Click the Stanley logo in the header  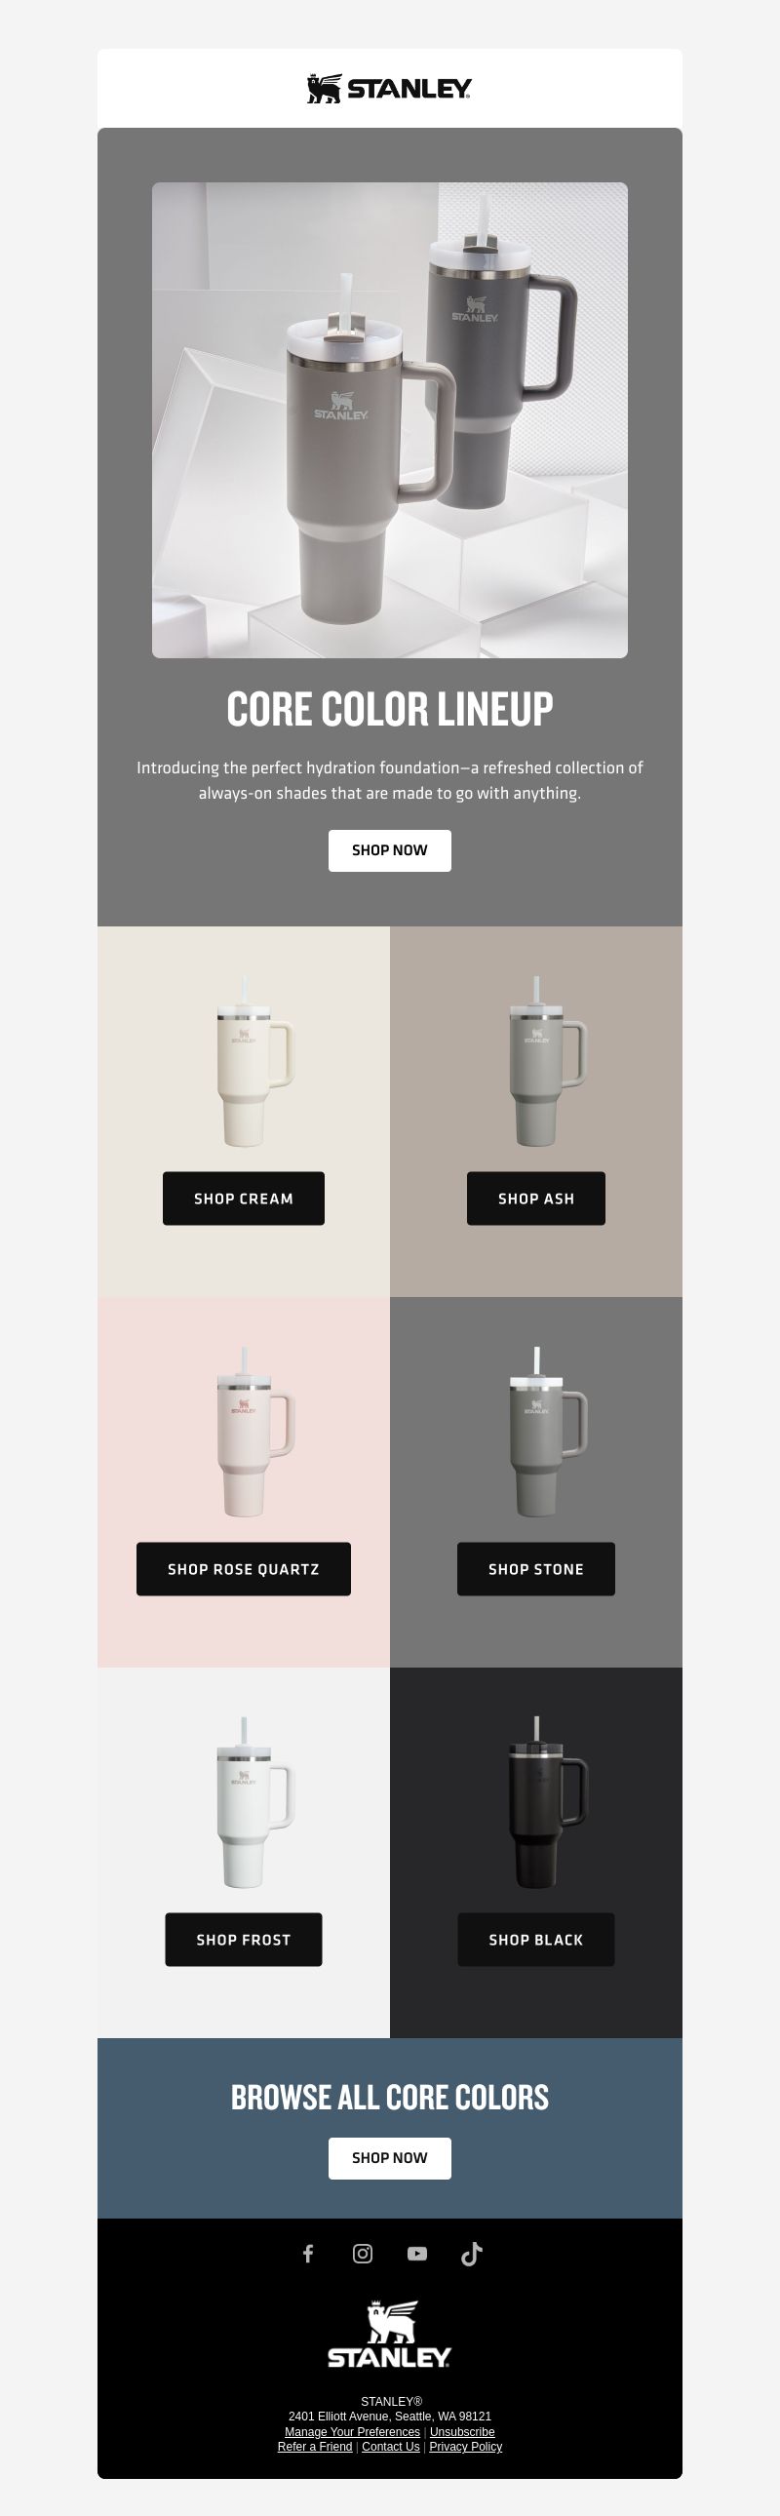point(389,88)
